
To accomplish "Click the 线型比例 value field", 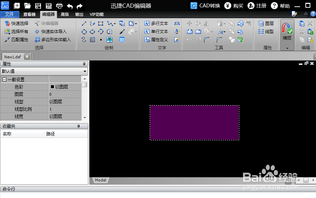I will 65,109.
